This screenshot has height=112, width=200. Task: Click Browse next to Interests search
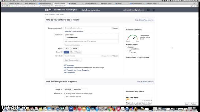pyautogui.click(x=115, y=56)
